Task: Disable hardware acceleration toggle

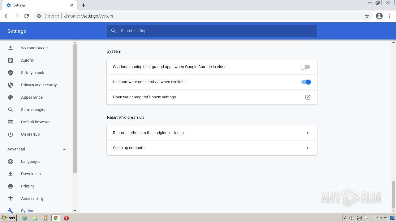Action: point(306,82)
